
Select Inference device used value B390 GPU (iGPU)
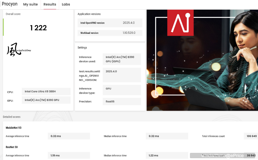tap(122, 59)
